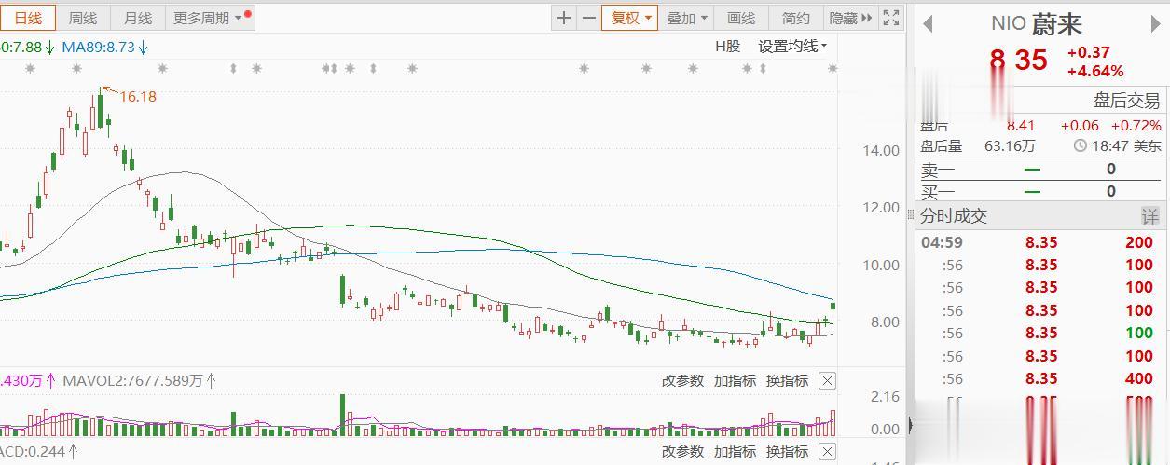Click 改参数 in the MACD panel
This screenshot has height=465, width=1170.
point(682,452)
